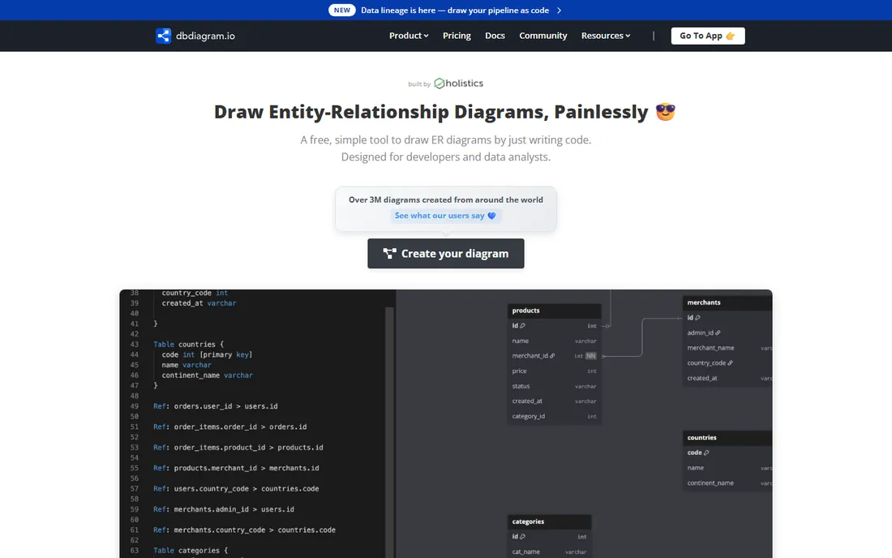Click the key icon beside countries code

(706, 453)
